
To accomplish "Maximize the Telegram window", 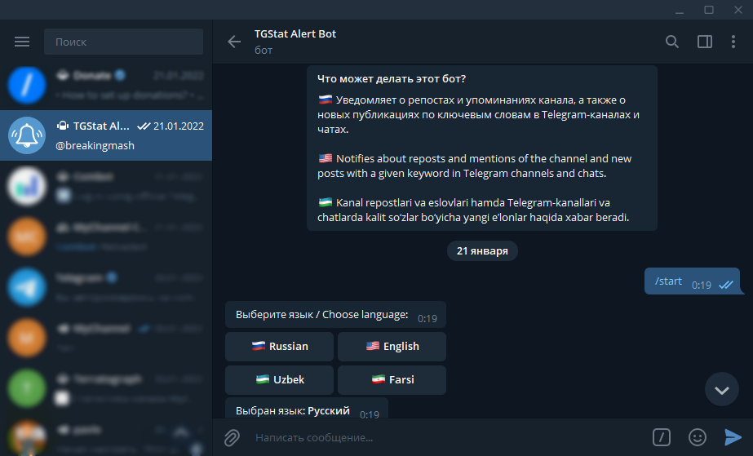I will 708,10.
